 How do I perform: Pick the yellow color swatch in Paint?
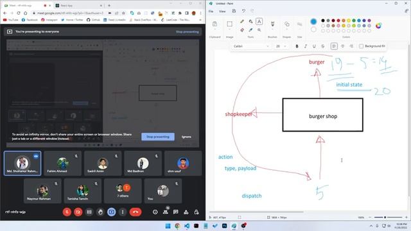[x=349, y=21]
